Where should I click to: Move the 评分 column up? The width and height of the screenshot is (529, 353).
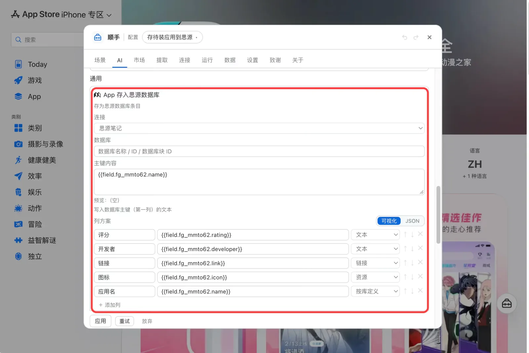[x=405, y=234]
